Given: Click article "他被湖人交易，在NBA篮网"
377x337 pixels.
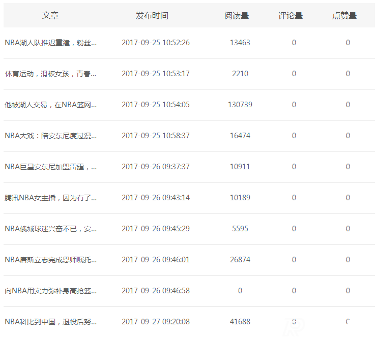Looking at the screenshot, I should coord(50,105).
